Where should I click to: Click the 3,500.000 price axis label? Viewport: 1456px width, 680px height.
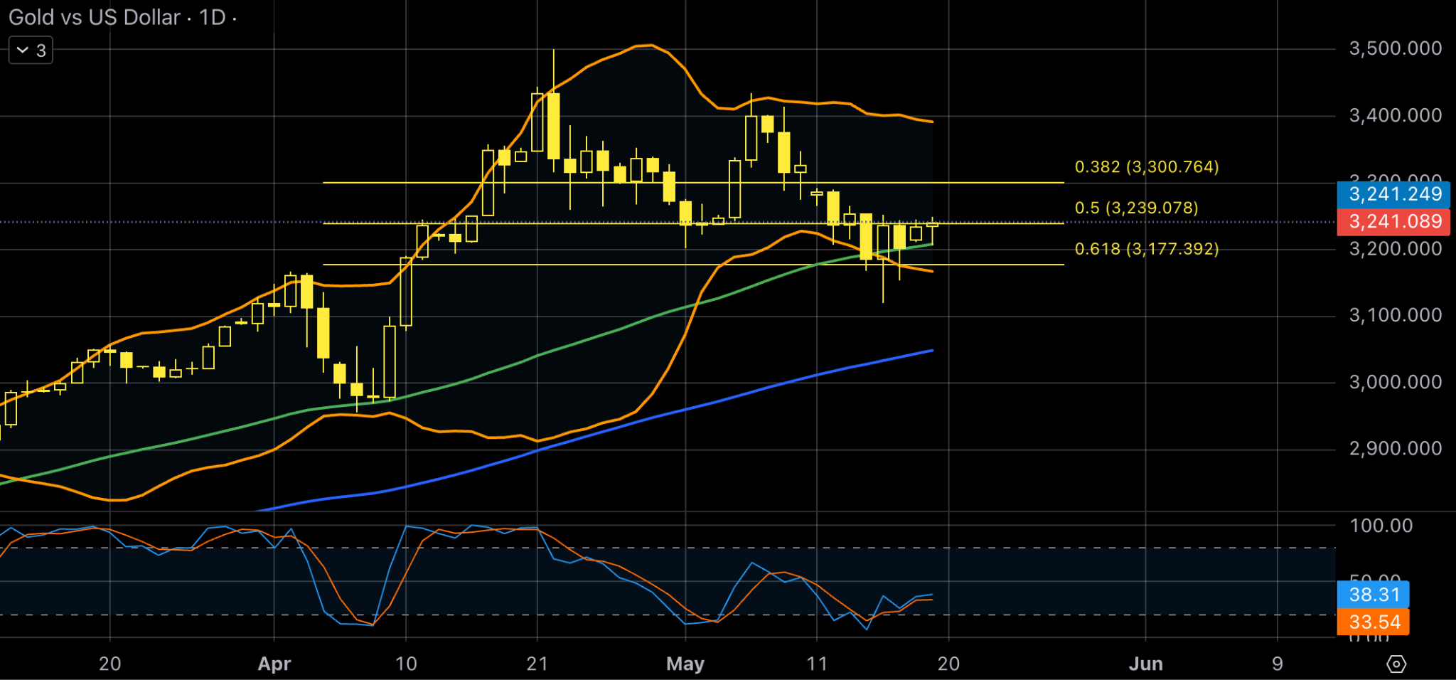1395,48
